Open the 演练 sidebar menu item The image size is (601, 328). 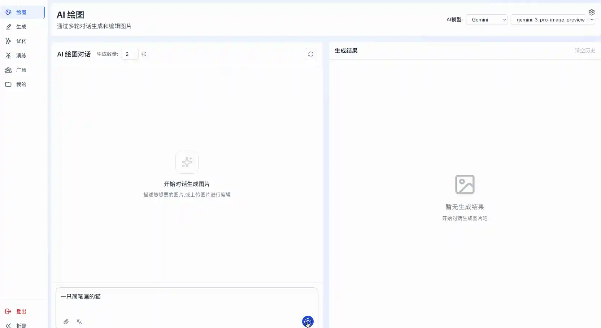[x=22, y=56]
